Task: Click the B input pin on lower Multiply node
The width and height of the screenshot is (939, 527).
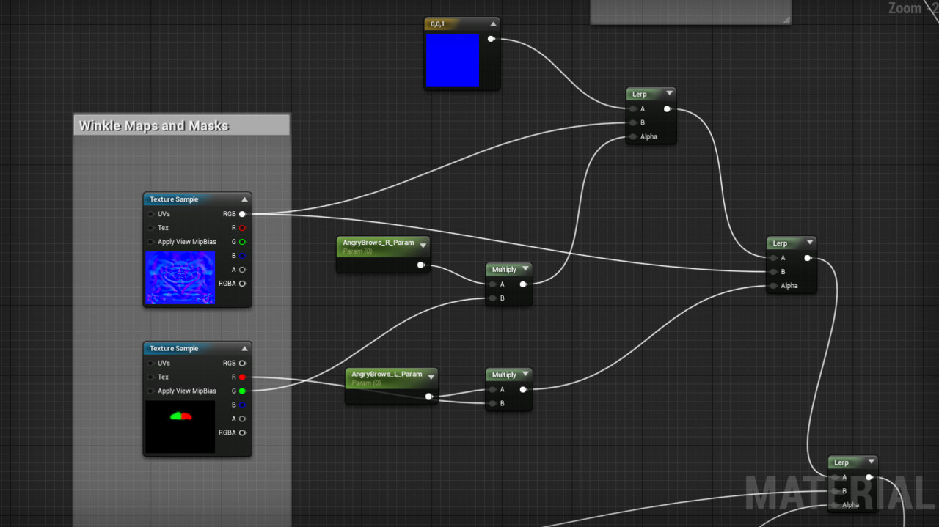Action: [492, 403]
